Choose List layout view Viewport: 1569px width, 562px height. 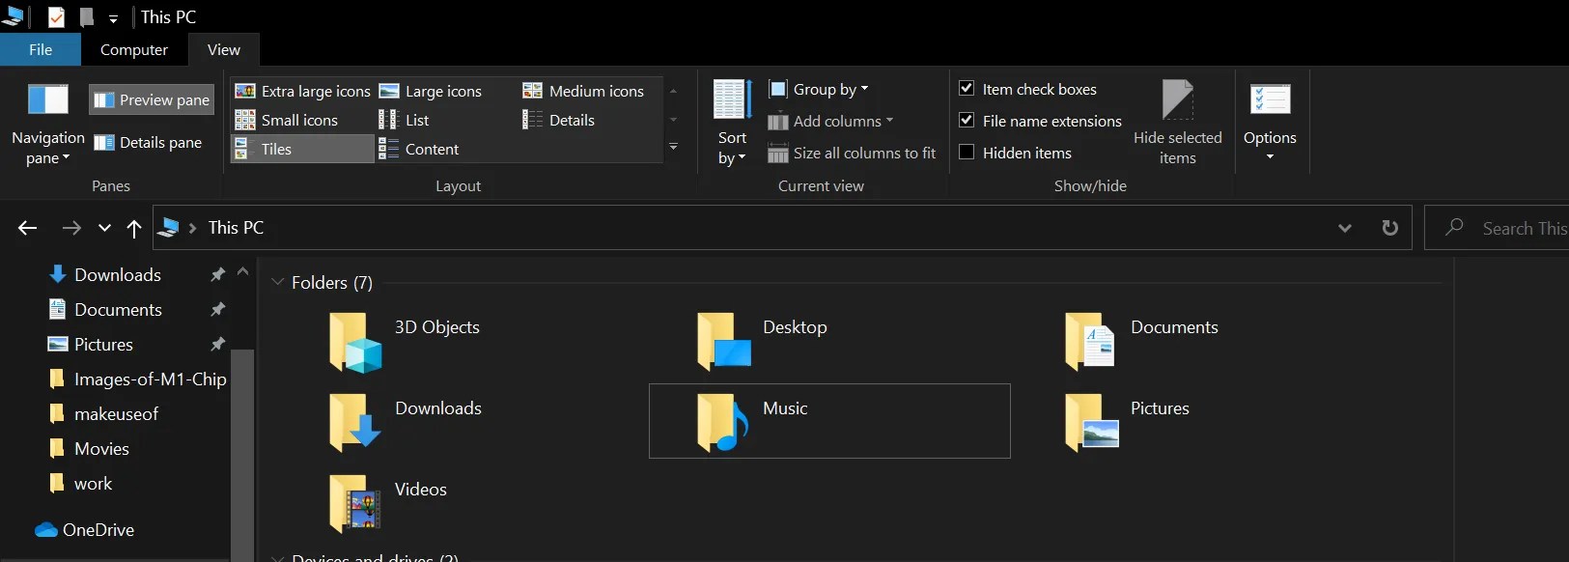coord(404,120)
